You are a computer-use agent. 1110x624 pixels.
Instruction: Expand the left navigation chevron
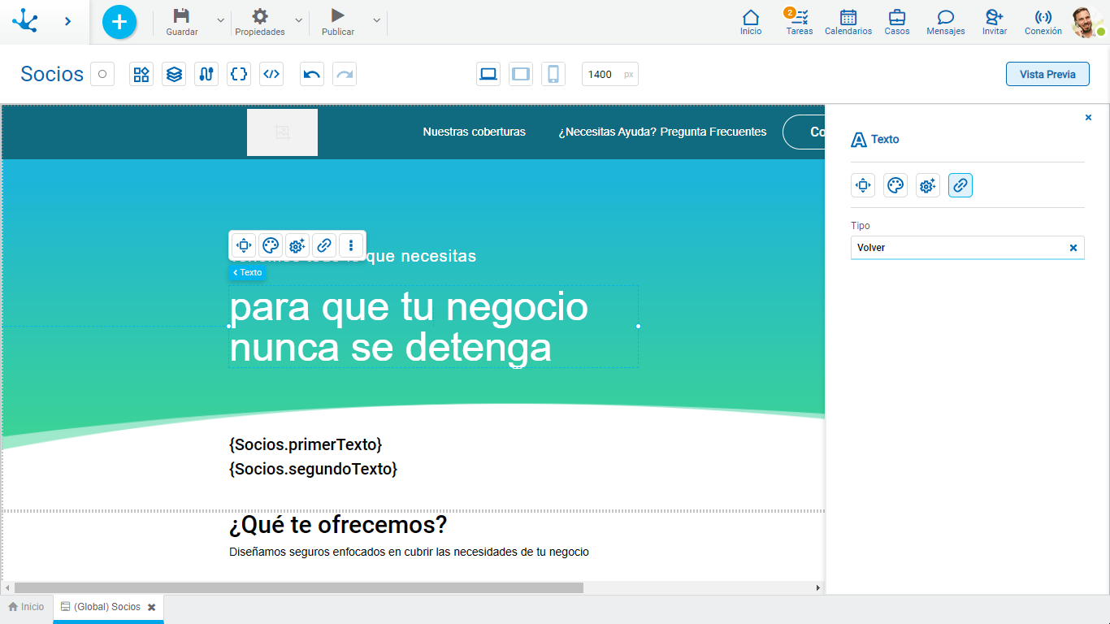click(67, 21)
